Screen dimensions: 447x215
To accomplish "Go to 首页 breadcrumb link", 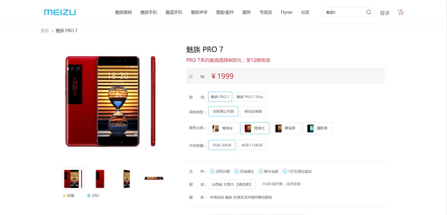I will pyautogui.click(x=45, y=30).
